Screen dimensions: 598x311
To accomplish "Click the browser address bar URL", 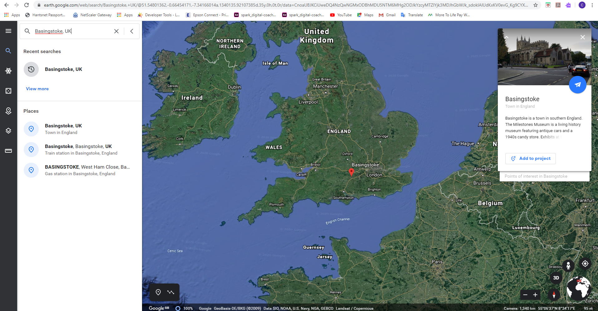I will (286, 5).
